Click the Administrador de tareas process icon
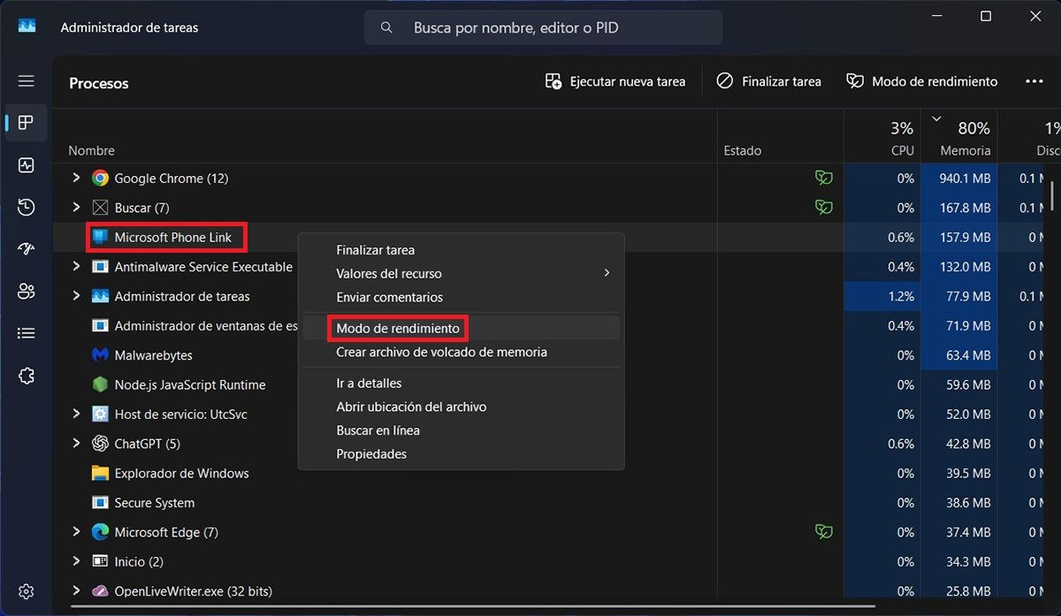This screenshot has height=616, width=1061. 100,296
